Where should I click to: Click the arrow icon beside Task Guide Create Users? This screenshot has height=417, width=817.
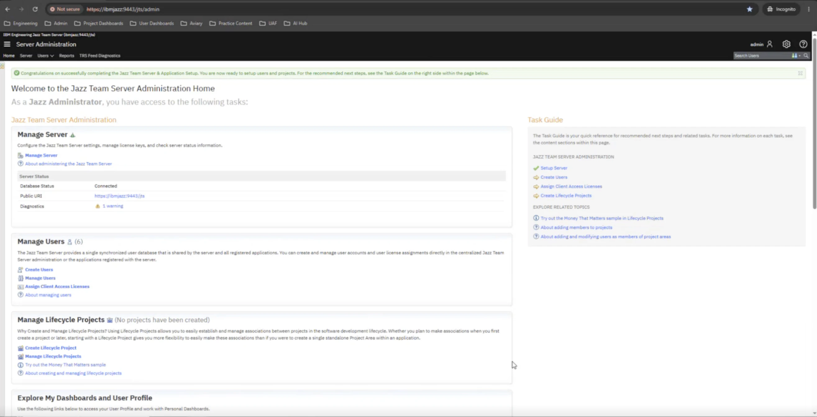(536, 177)
